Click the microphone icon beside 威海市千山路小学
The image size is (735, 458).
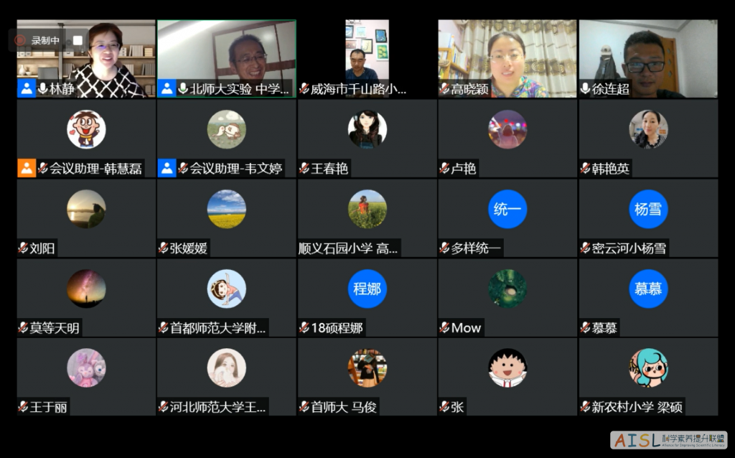305,87
